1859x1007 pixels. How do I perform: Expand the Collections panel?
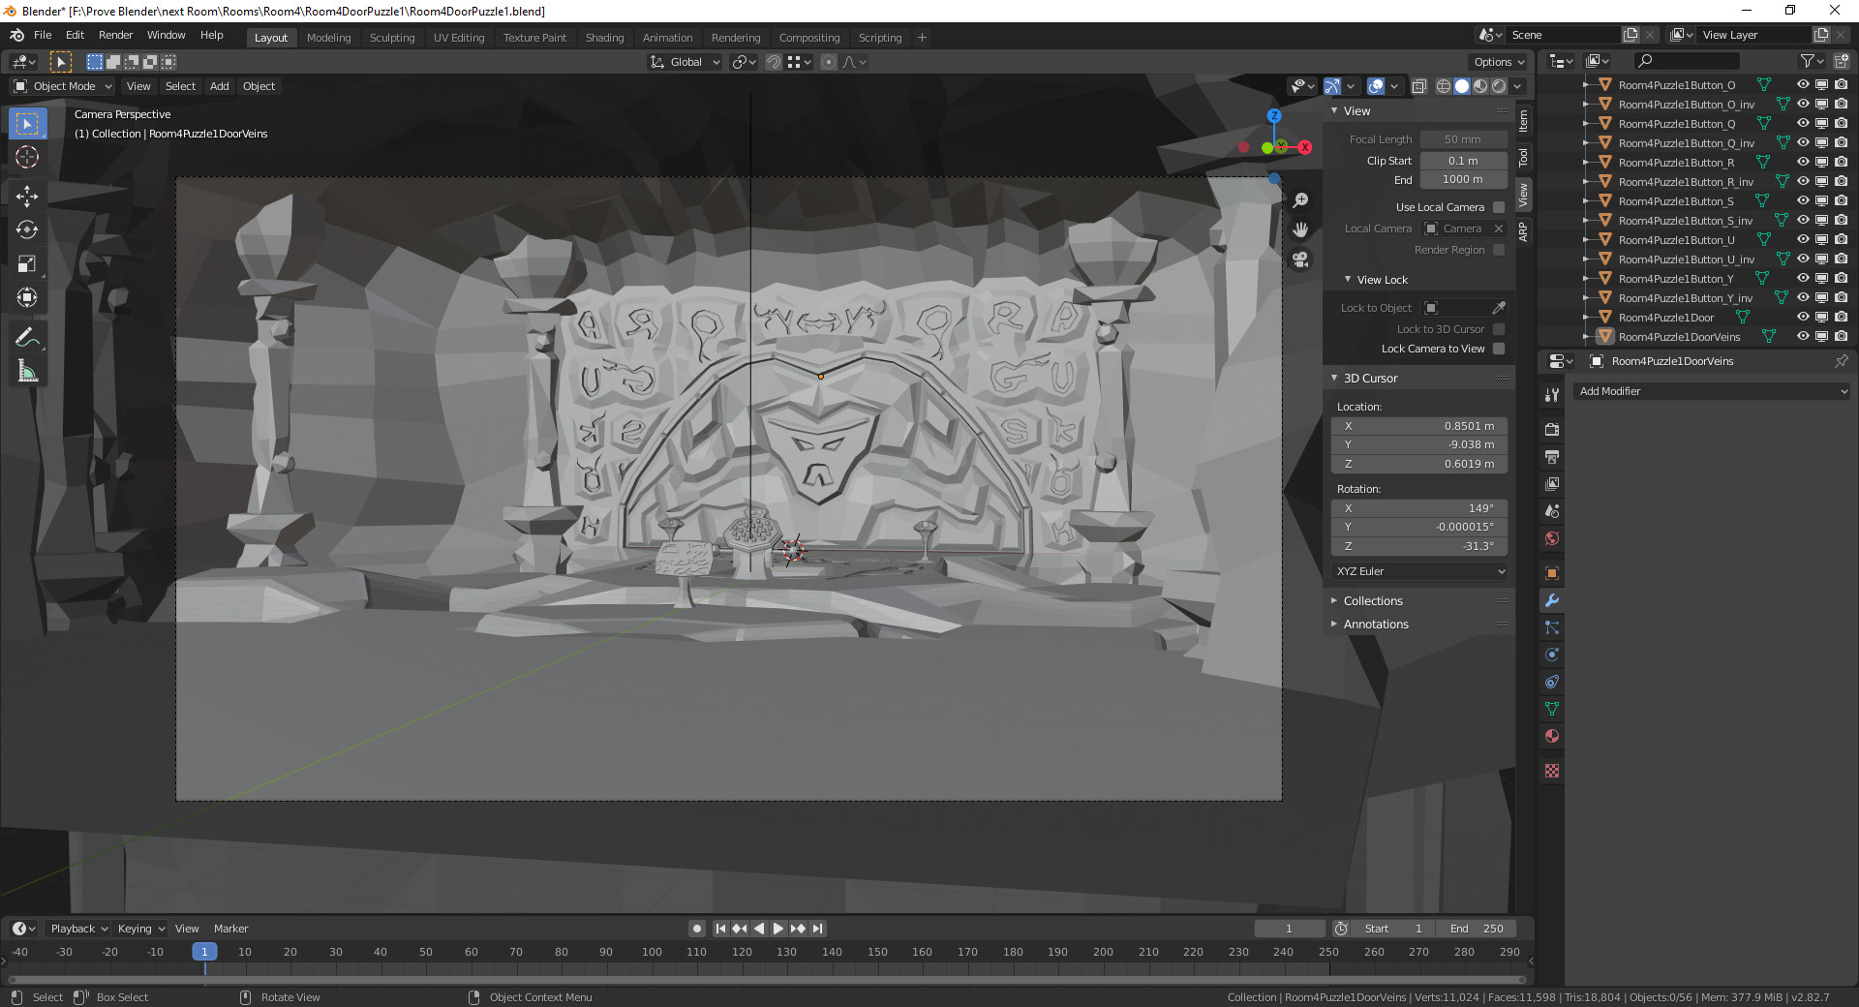coord(1373,601)
